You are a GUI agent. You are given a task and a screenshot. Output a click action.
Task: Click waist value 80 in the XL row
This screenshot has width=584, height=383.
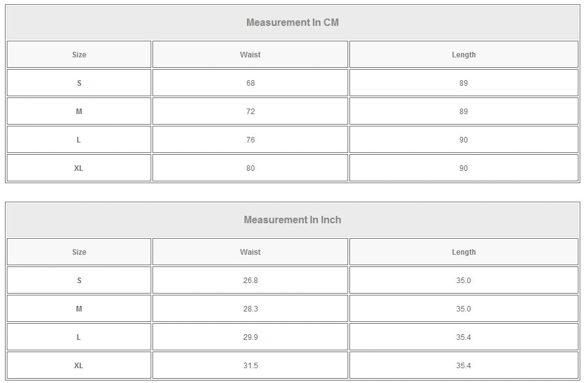point(250,168)
